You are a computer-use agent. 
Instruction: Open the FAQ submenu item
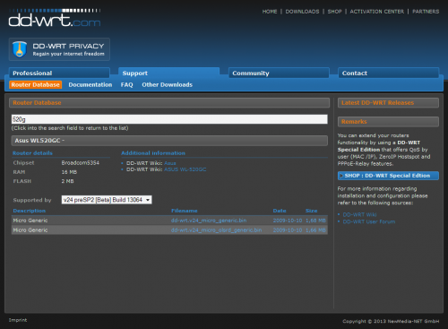(126, 84)
